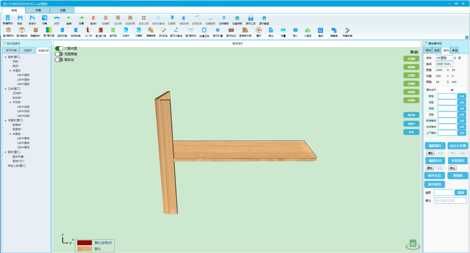Open the 加组件 tab in left panel

click(28, 50)
